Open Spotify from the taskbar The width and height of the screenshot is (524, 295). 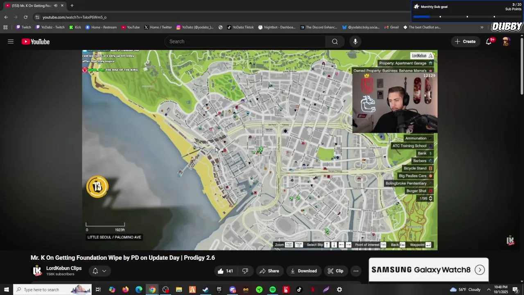point(273,290)
